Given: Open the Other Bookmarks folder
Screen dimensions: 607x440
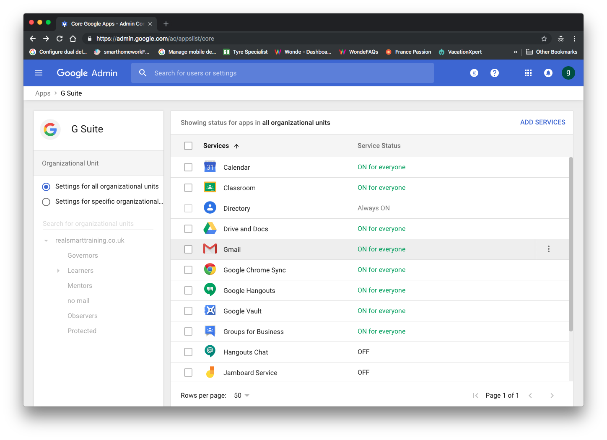Looking at the screenshot, I should click(x=552, y=52).
